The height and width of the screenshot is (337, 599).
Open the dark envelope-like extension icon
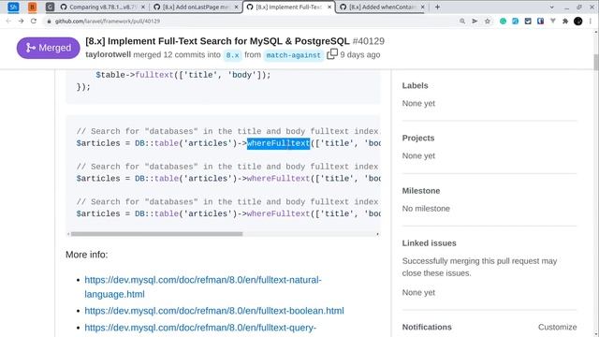pos(528,21)
